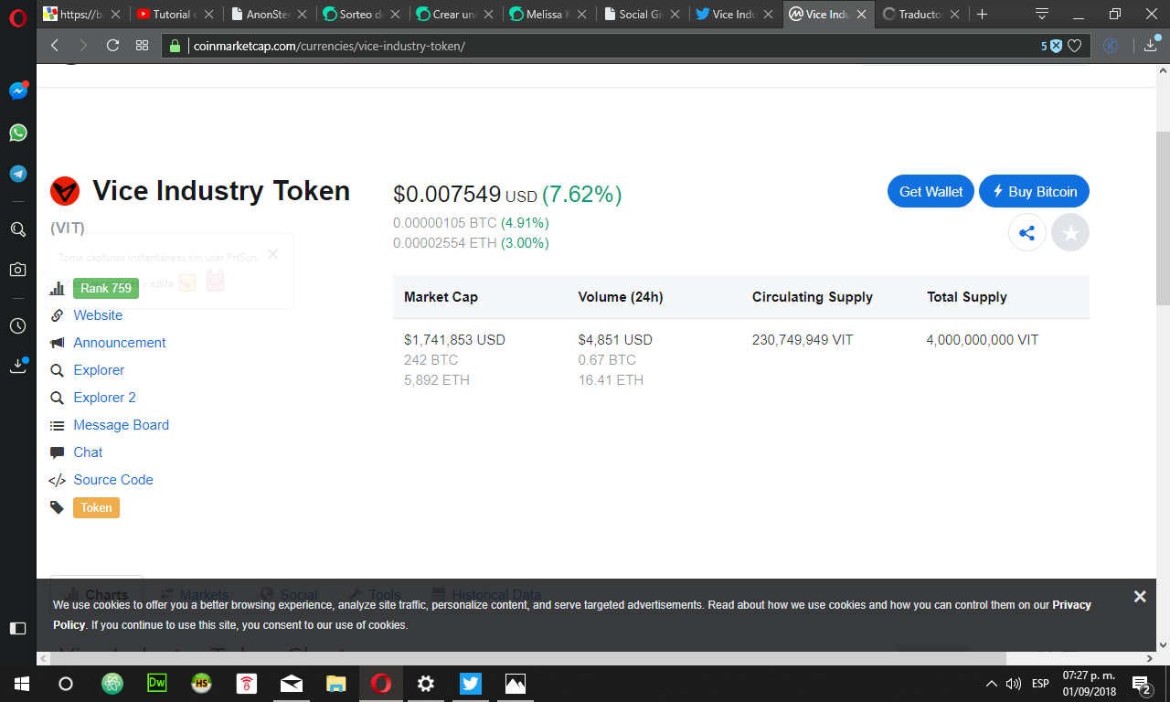Add token to watchlist with star
This screenshot has height=702, width=1170.
pos(1070,233)
